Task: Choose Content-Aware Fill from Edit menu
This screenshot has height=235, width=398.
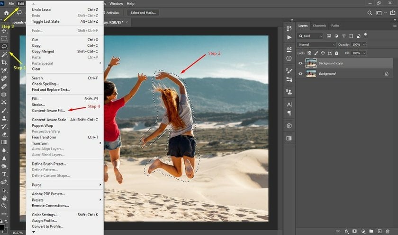Action: (x=48, y=111)
